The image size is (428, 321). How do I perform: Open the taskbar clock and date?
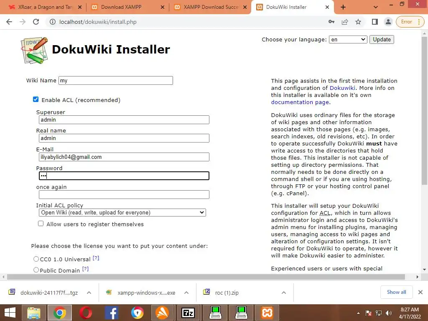click(x=410, y=313)
